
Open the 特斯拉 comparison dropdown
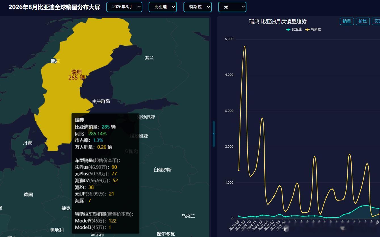pyautogui.click(x=198, y=7)
